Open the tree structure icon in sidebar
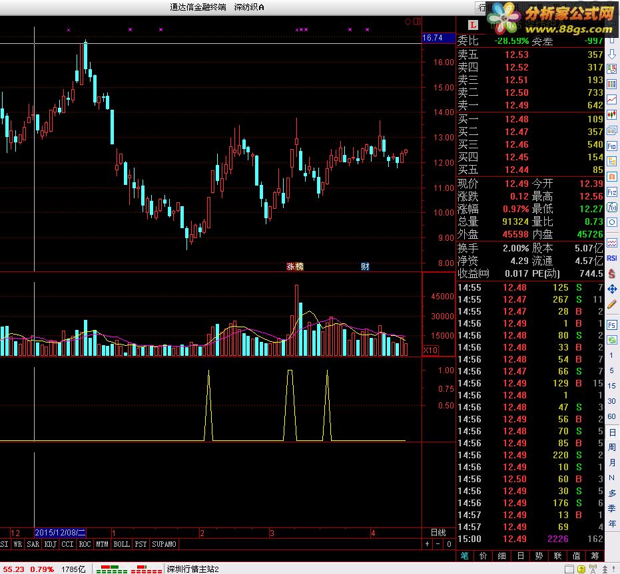The width and height of the screenshot is (620, 574). [x=612, y=161]
